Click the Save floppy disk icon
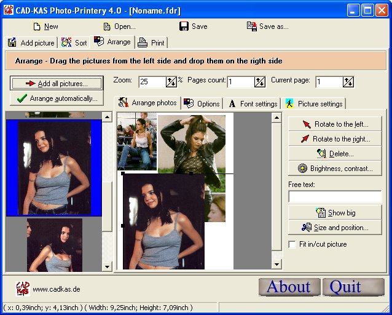This screenshot has width=392, height=315. point(184,26)
